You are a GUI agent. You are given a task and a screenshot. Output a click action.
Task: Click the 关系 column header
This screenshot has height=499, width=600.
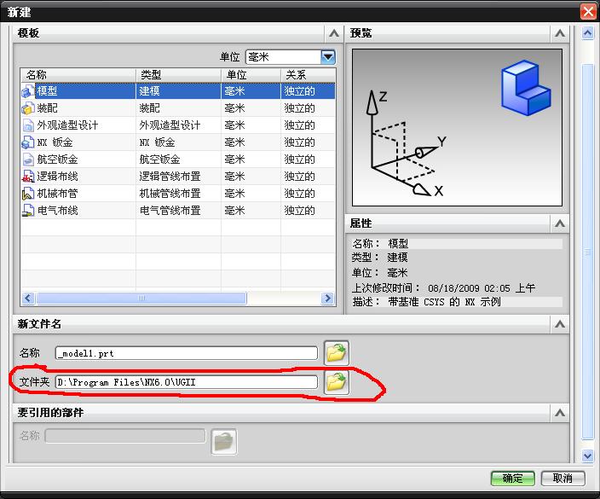(x=309, y=75)
